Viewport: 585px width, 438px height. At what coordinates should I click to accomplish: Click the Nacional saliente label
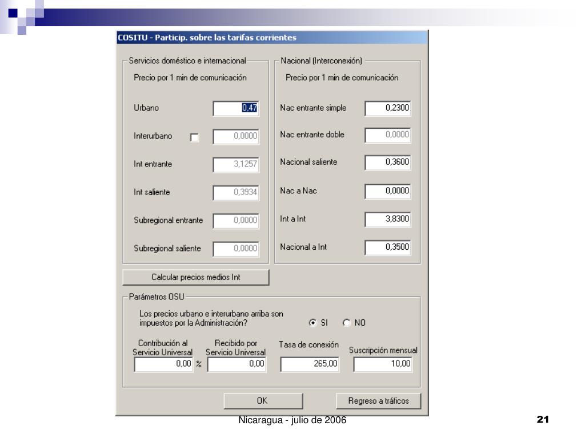tap(308, 162)
